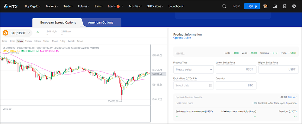Select the 1day chart interval

click(63, 41)
